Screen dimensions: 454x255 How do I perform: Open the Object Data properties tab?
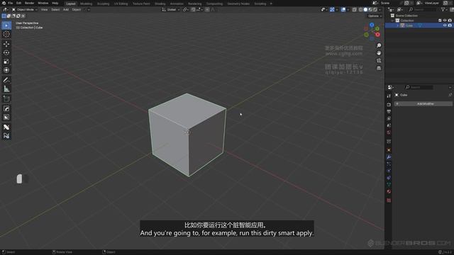(x=389, y=184)
